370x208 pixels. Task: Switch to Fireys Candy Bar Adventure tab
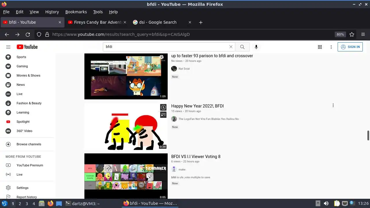97,22
